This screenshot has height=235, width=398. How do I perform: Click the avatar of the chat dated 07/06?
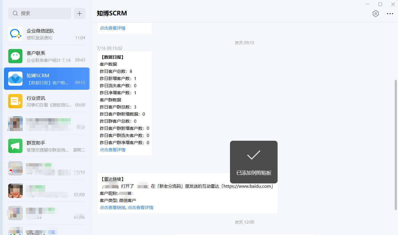(x=15, y=213)
